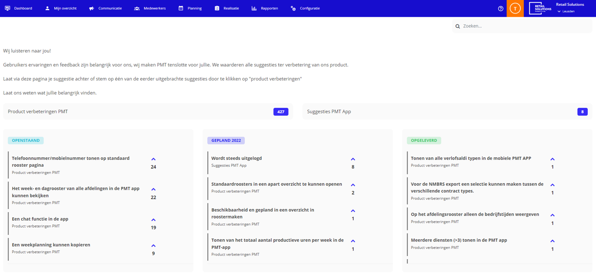The width and height of the screenshot is (596, 275).
Task: Click the vote count 24
Action: pyautogui.click(x=153, y=167)
